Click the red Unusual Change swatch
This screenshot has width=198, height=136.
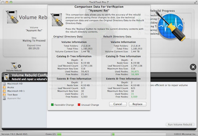pos(79,105)
